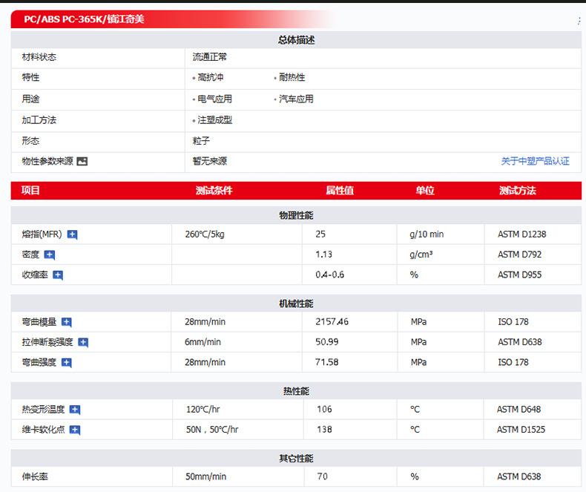586x492 pixels.
Task: Click the plus icon next to 弯曲强度
Action: tap(66, 363)
